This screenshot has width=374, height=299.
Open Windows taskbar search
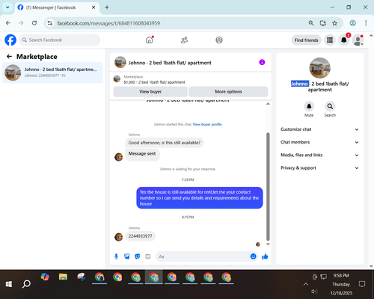[x=26, y=284]
